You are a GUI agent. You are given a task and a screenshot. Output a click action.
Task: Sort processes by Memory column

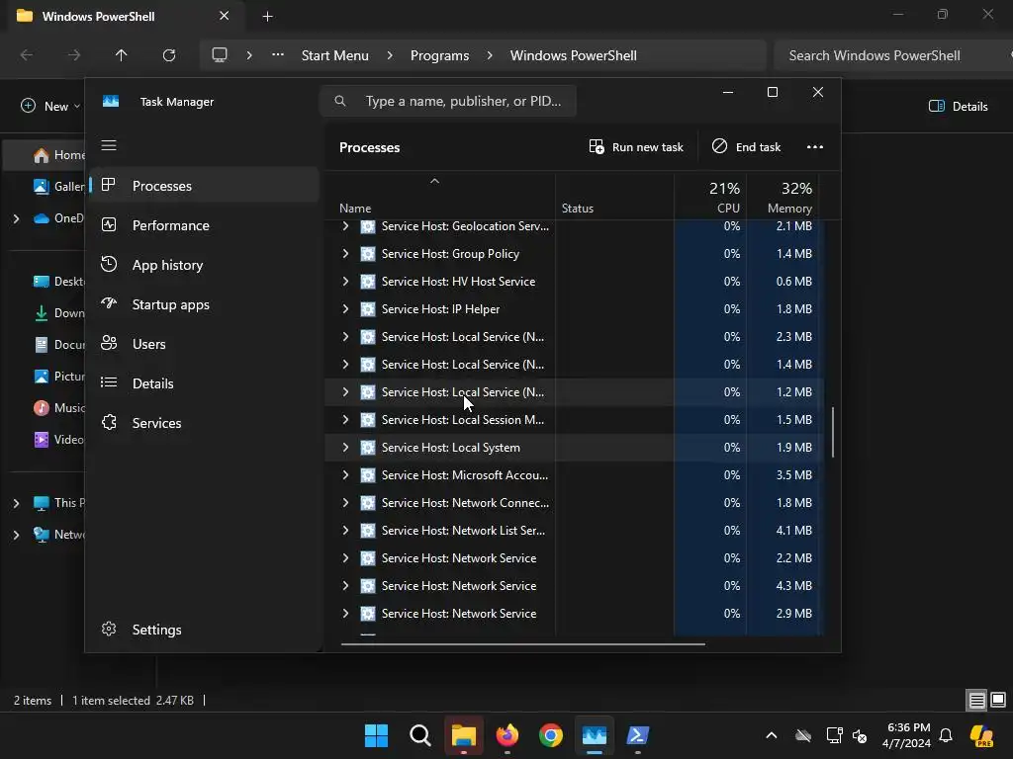click(x=783, y=196)
